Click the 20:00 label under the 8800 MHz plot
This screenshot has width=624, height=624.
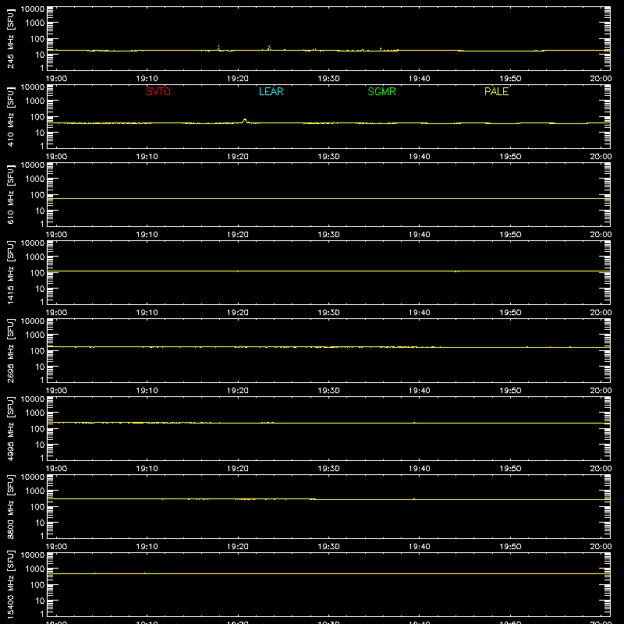[601, 547]
